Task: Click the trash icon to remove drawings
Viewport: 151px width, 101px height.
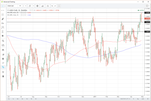Action: [3, 76]
